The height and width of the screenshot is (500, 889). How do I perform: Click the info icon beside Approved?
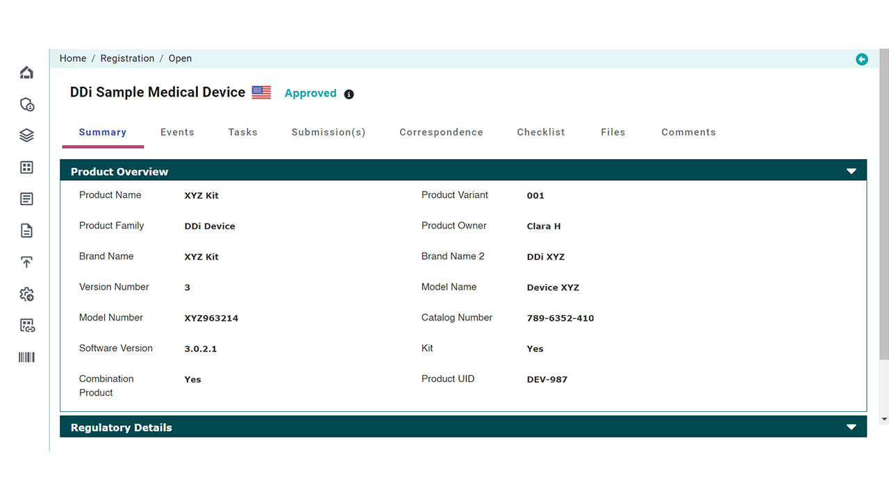(x=349, y=94)
